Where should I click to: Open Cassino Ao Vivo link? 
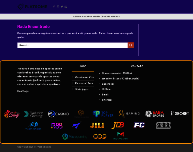(85, 77)
